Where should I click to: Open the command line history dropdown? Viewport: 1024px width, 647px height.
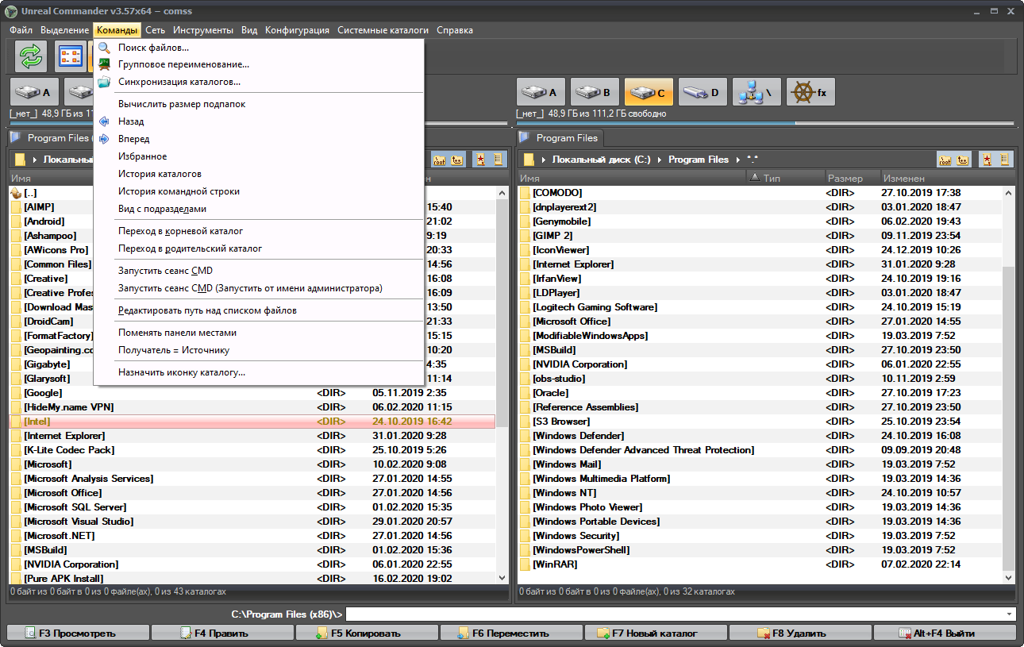(x=1010, y=614)
